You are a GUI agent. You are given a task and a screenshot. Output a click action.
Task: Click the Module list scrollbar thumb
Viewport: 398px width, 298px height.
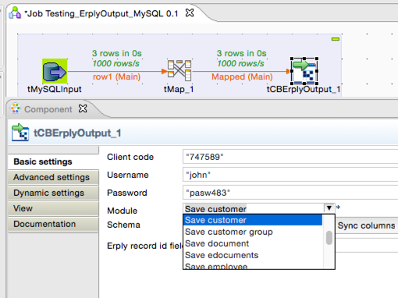pos(329,238)
